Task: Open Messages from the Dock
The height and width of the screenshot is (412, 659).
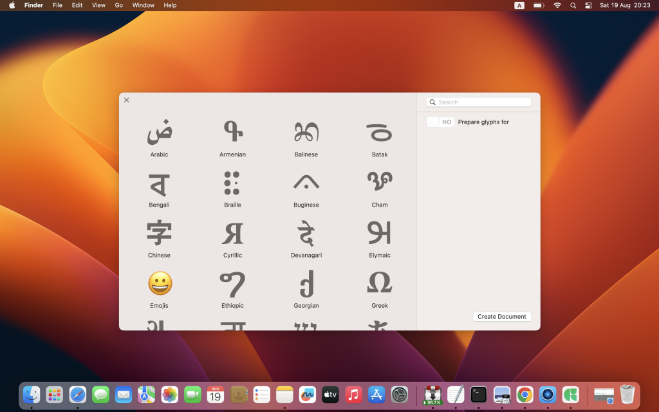Action: (x=101, y=395)
